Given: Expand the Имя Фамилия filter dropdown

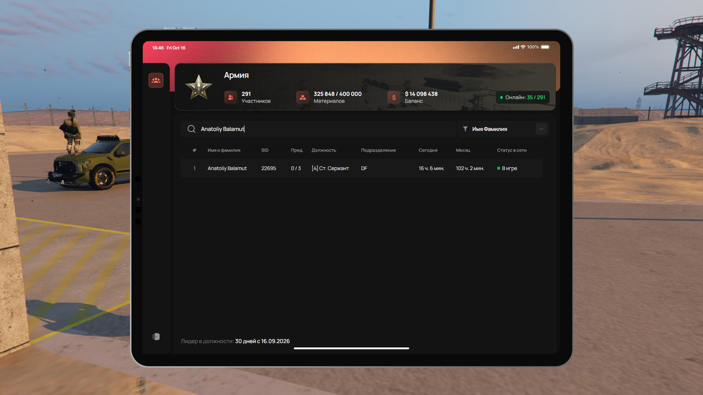Looking at the screenshot, I should click(503, 129).
